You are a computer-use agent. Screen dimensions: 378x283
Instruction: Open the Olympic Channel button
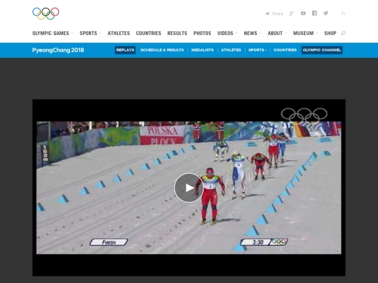[x=322, y=50]
